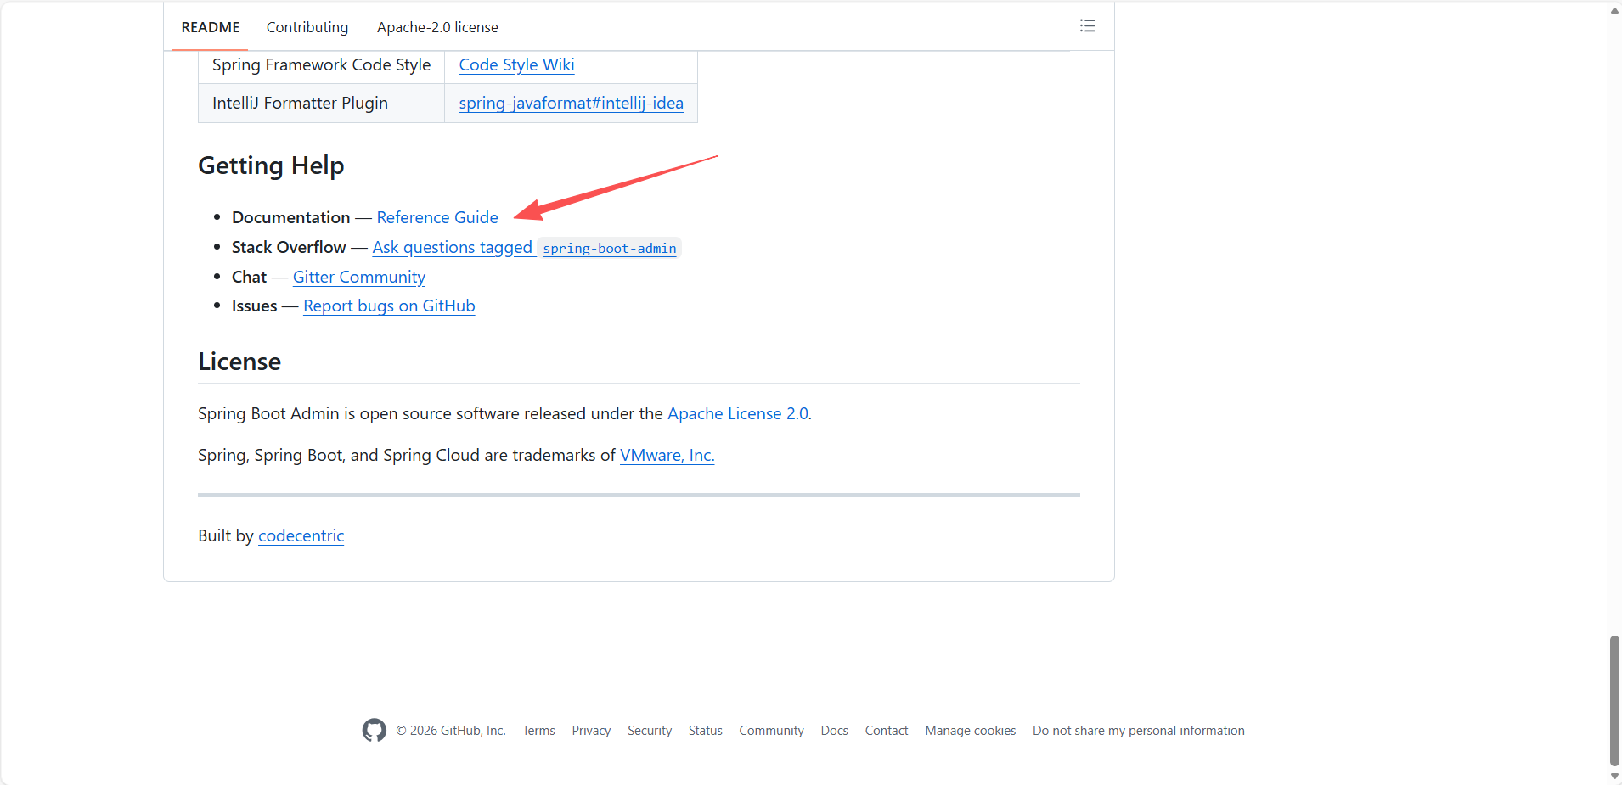Click Manage cookies in the footer
Screen dimensions: 1622x785
(x=971, y=731)
